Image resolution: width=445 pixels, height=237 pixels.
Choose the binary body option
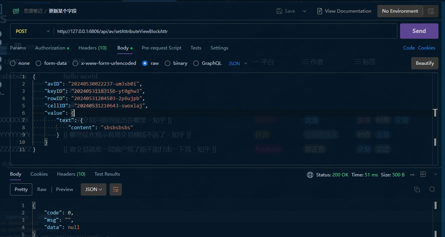pyautogui.click(x=168, y=63)
